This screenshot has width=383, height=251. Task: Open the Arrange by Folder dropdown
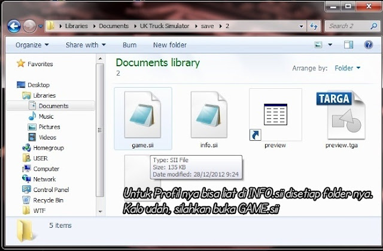pyautogui.click(x=347, y=68)
